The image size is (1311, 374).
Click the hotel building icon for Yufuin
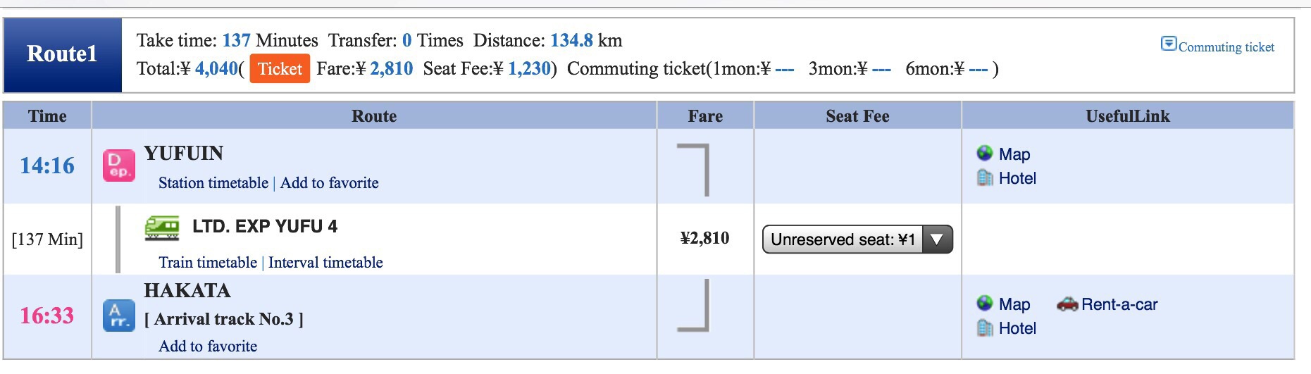[985, 178]
